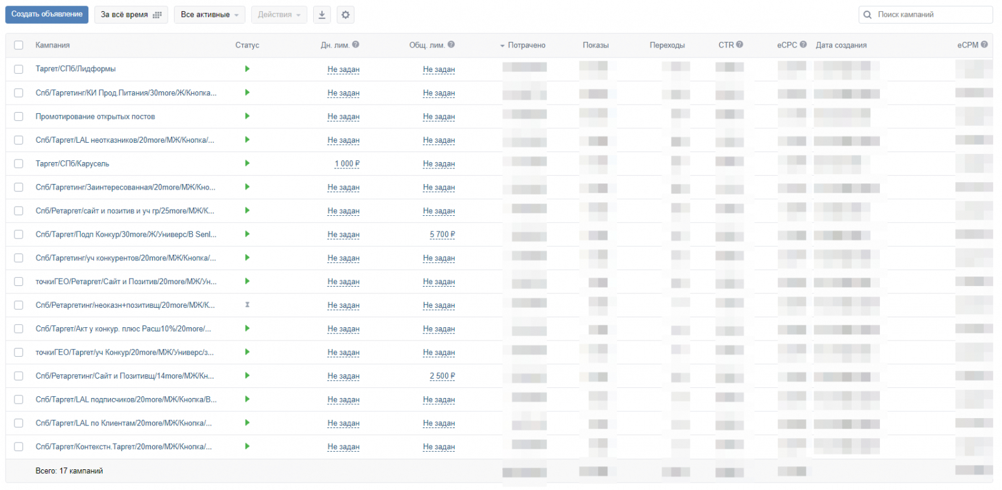Edit the 5 700 ₽ total limit
This screenshot has height=490, width=1002.
[x=442, y=235]
